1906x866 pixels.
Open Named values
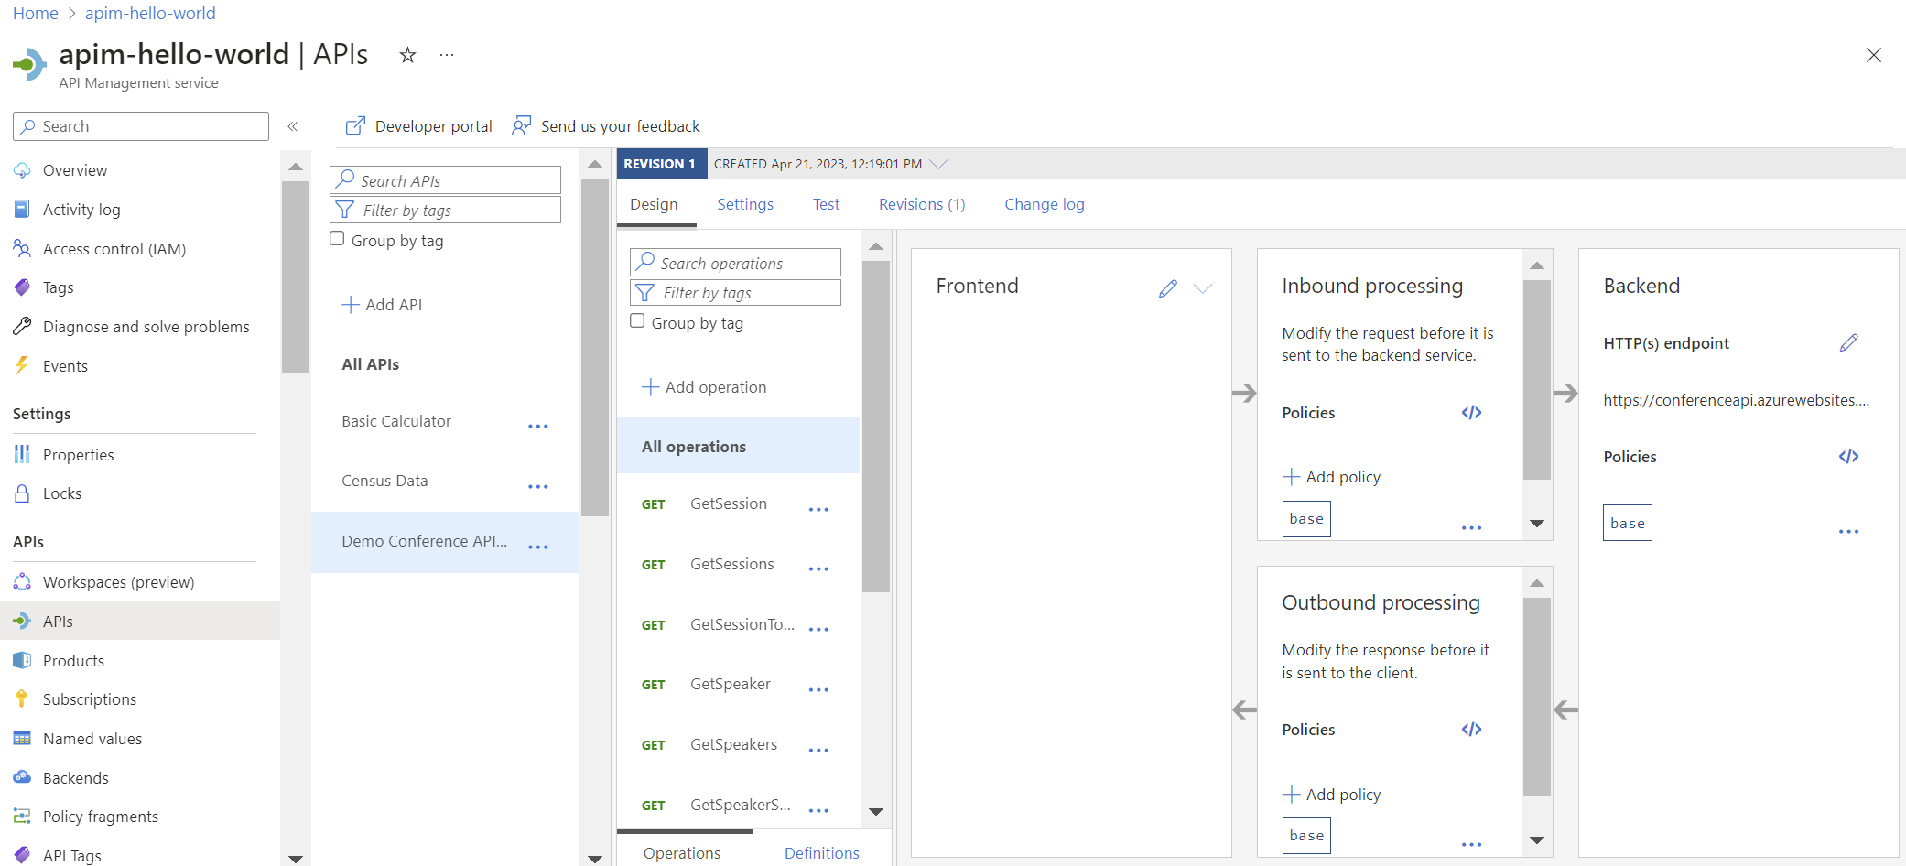point(92,739)
